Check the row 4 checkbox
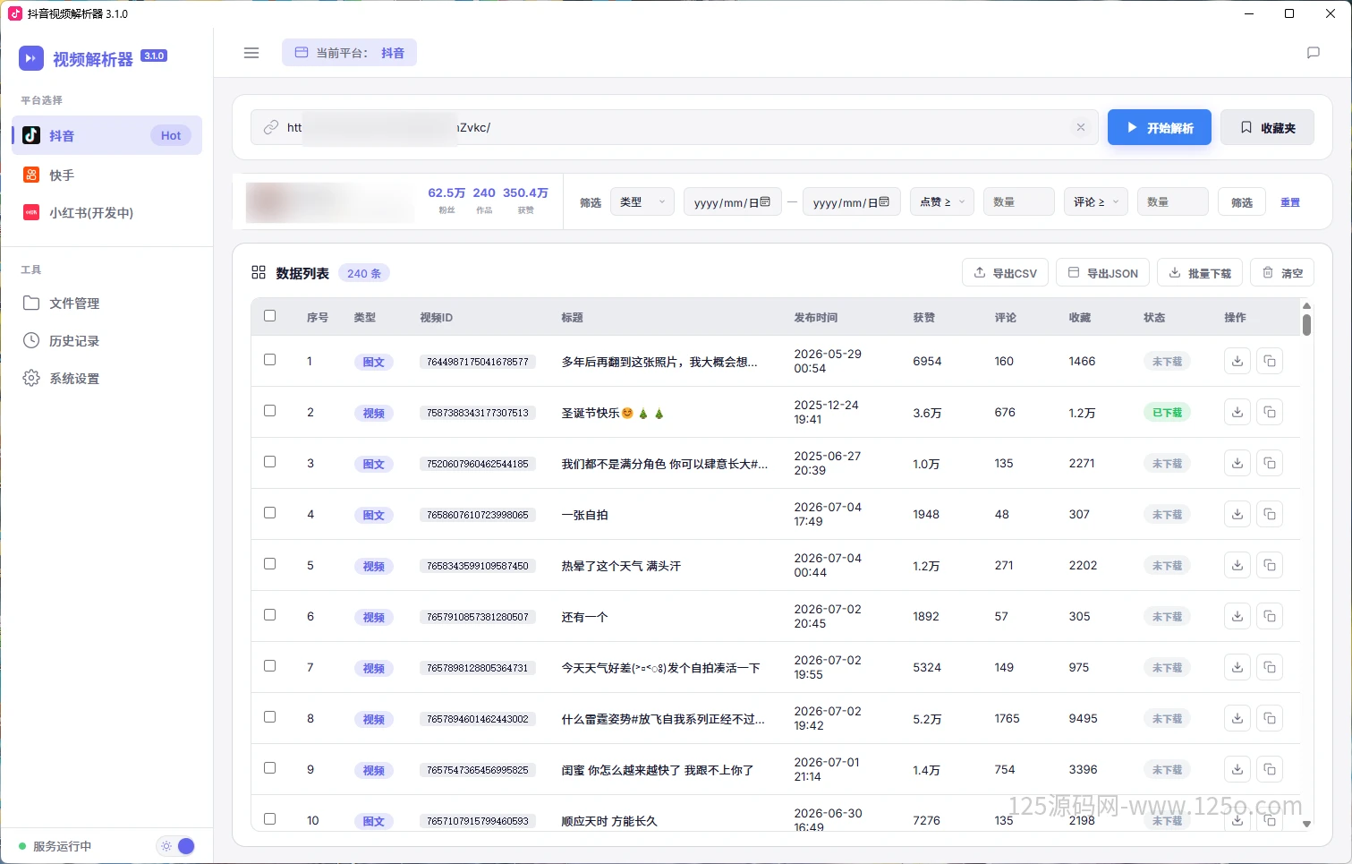Viewport: 1352px width, 864px height. pos(270,513)
